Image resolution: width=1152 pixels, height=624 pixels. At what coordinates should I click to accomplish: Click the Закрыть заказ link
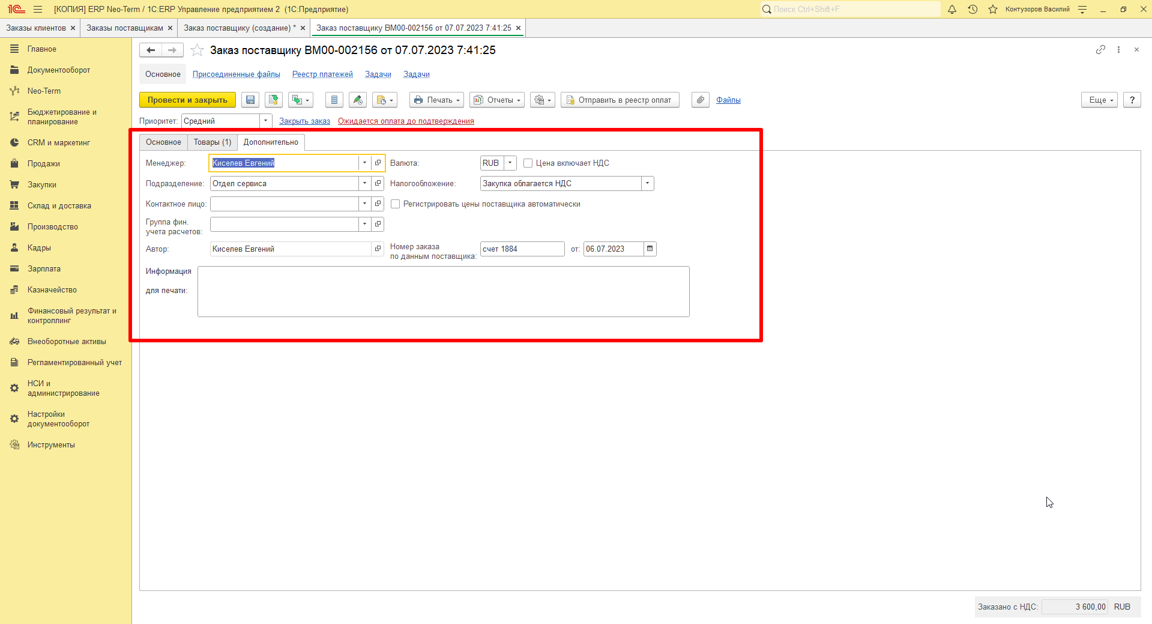[304, 121]
